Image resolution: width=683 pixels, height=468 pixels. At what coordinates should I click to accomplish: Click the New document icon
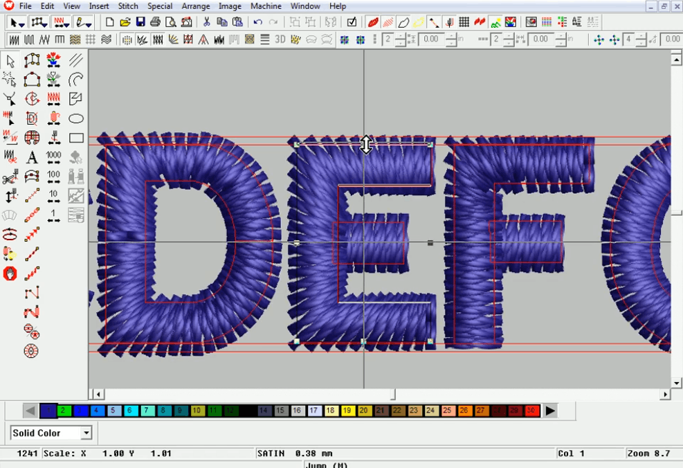pos(109,21)
